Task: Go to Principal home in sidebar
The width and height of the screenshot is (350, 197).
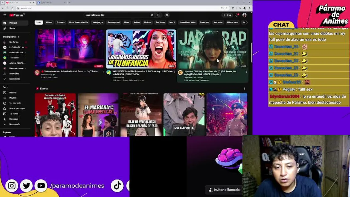Action: [15, 23]
